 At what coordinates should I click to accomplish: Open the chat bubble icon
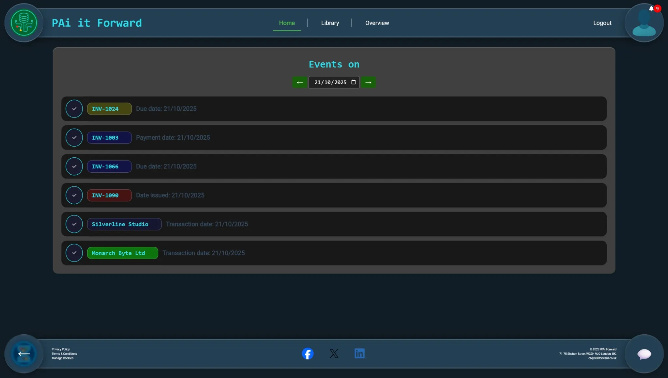pyautogui.click(x=644, y=354)
